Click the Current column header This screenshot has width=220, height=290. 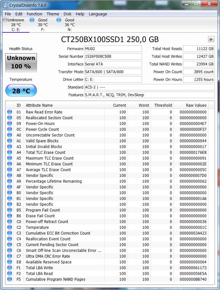pos(116,105)
